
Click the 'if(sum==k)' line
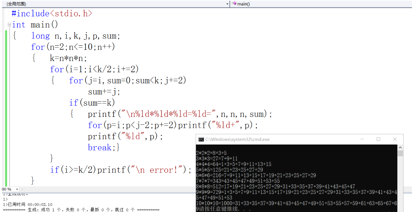[92, 103]
